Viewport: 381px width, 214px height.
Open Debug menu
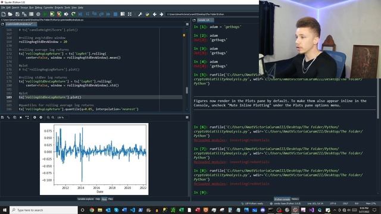[x=38, y=8]
